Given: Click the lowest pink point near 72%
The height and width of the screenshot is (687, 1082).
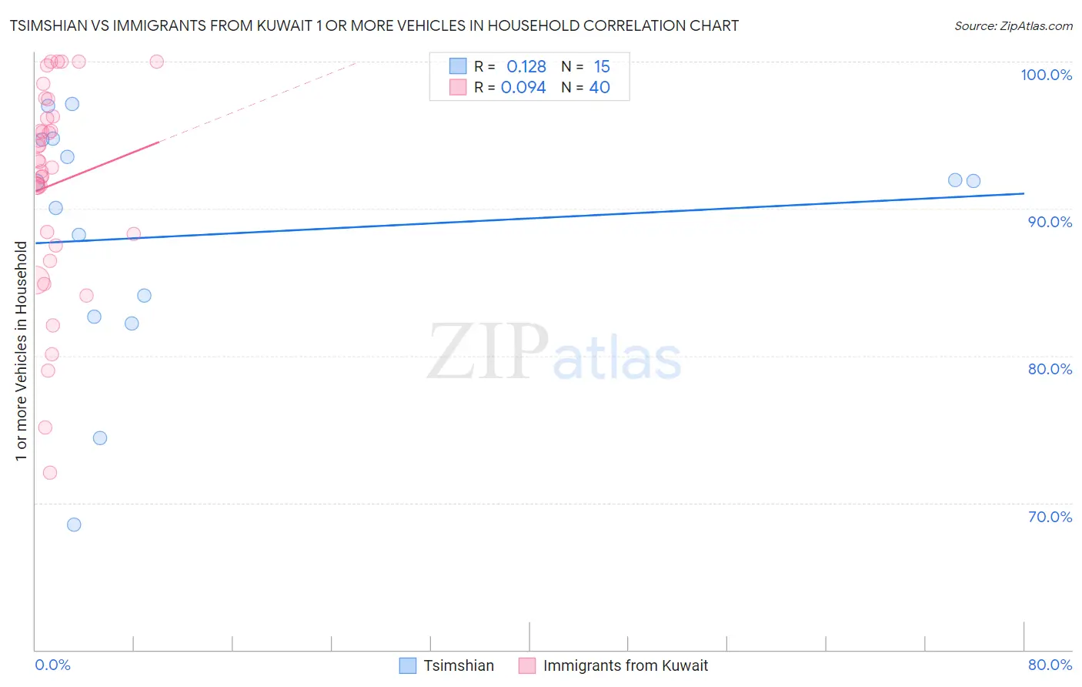Looking at the screenshot, I should point(50,473).
